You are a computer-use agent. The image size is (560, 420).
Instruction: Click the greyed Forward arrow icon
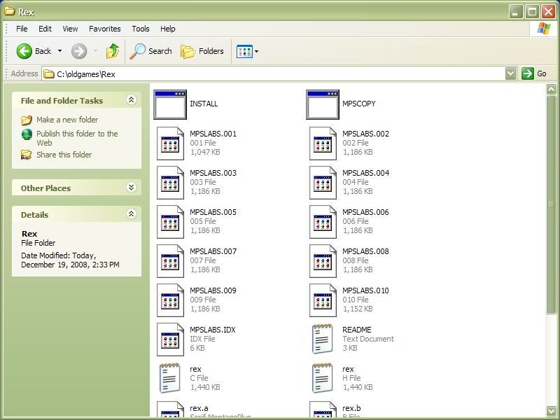tap(79, 51)
